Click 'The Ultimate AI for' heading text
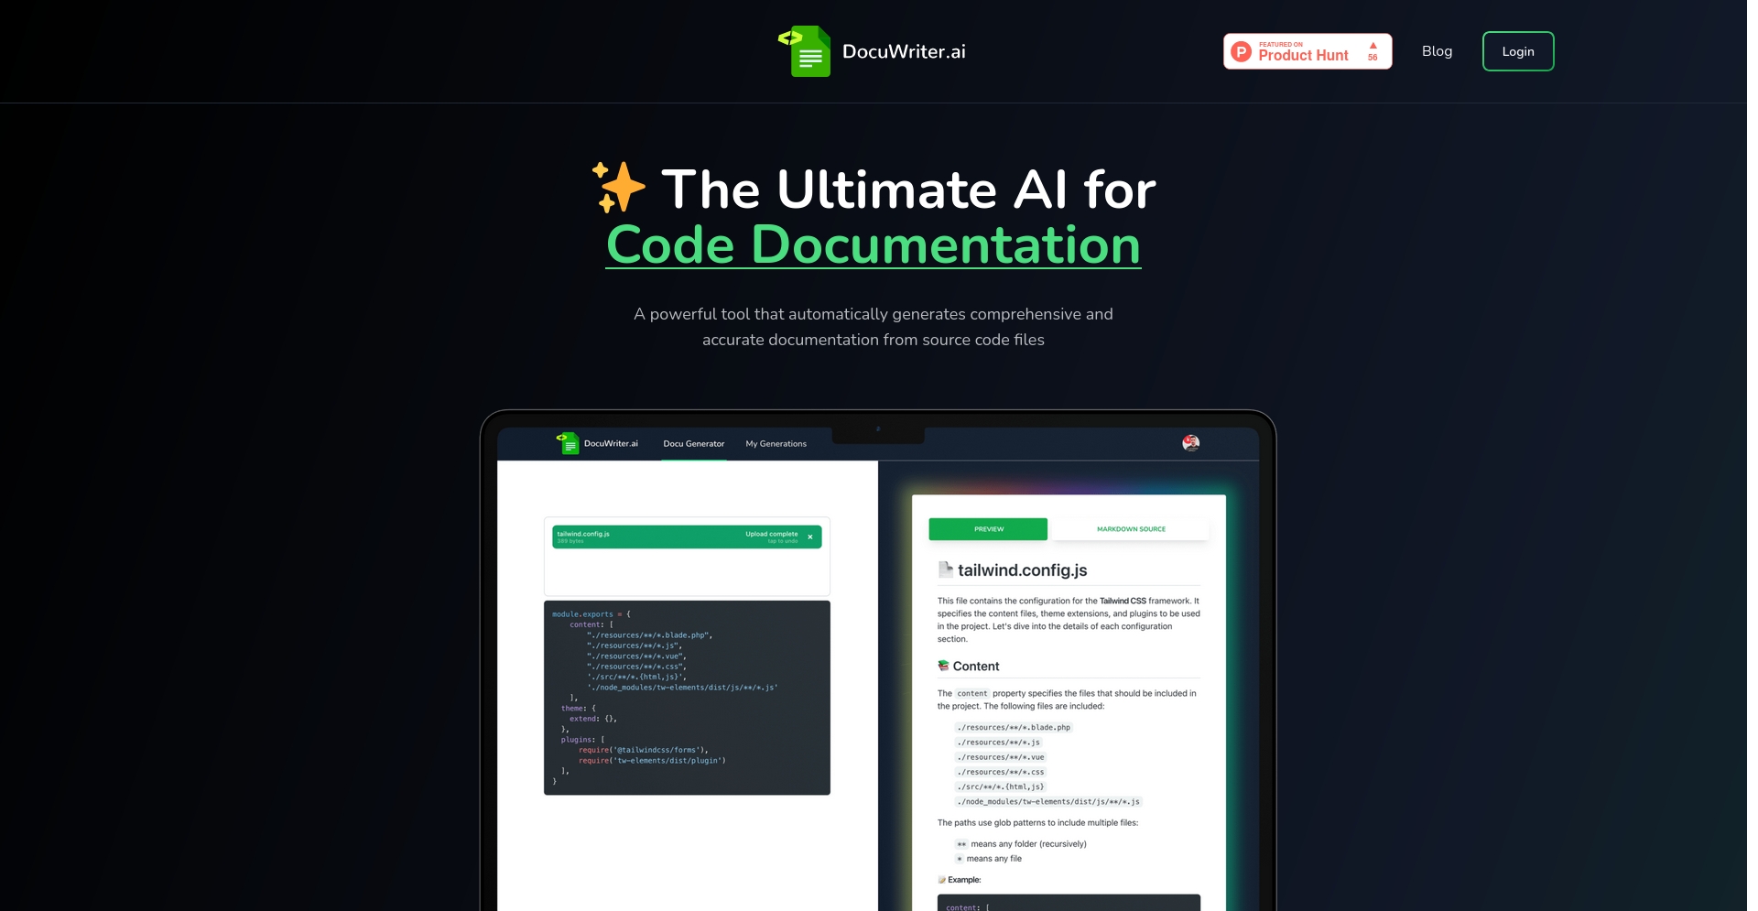The height and width of the screenshot is (911, 1758). (x=908, y=190)
